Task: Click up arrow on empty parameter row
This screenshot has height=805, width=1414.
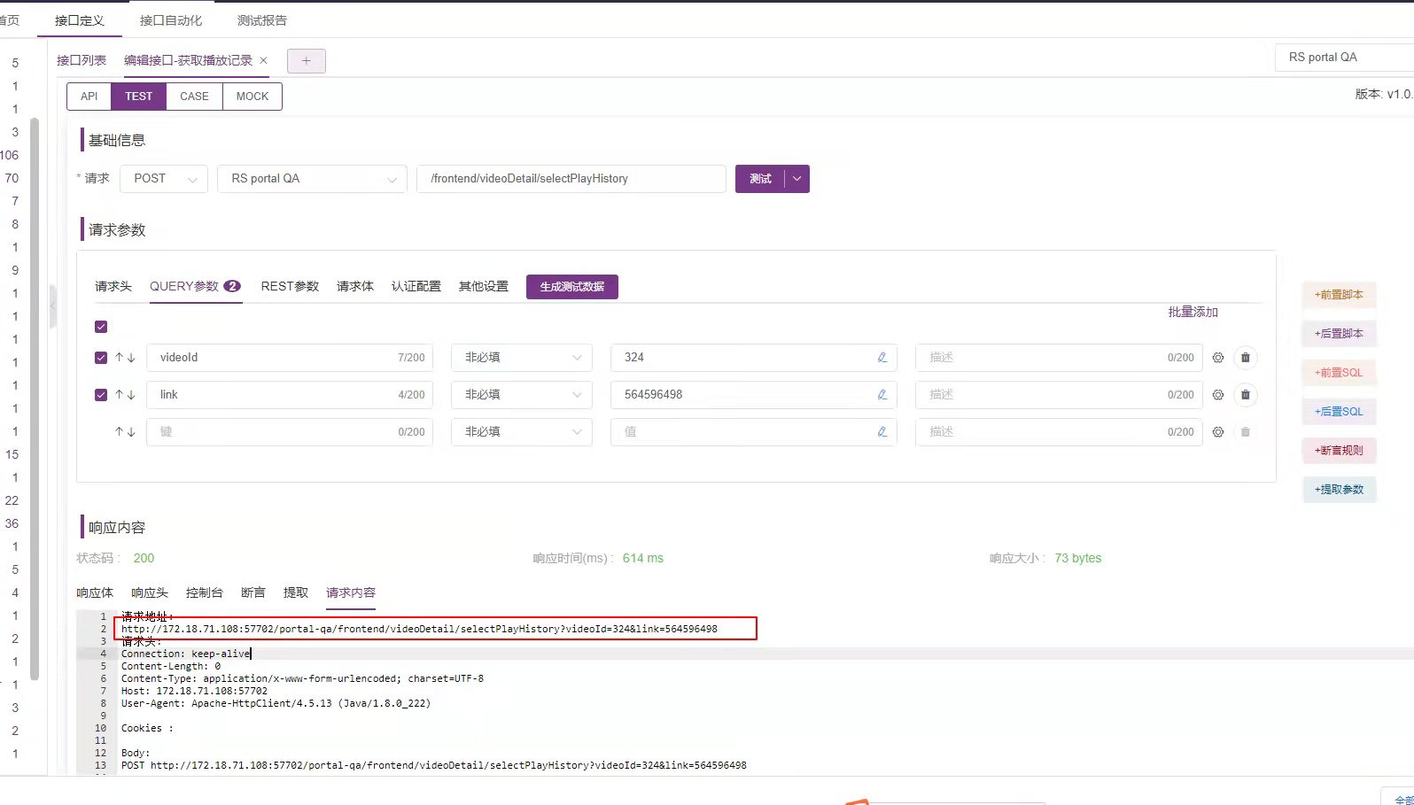Action: 119,432
